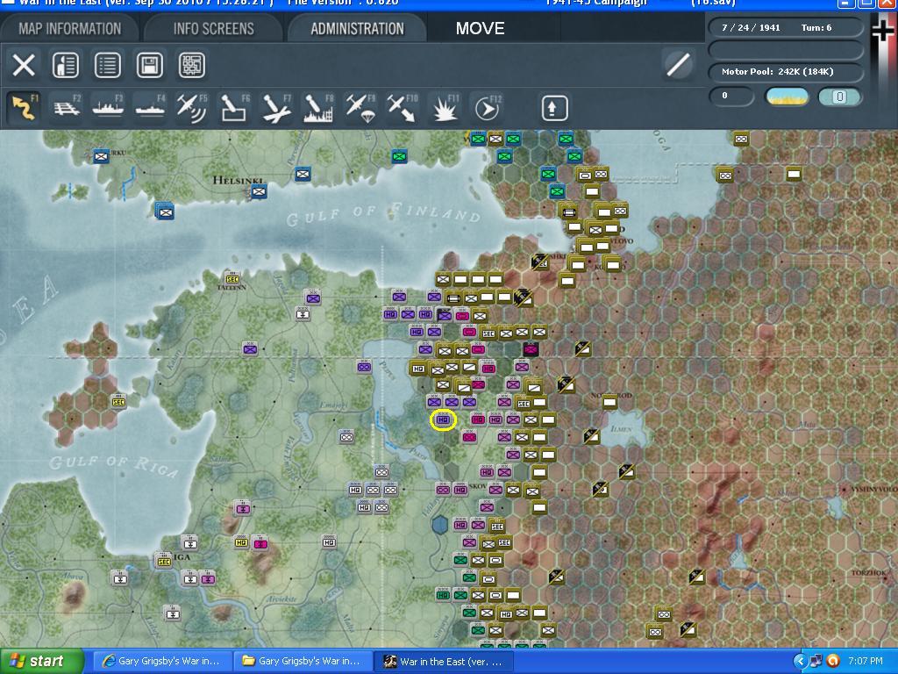Select the Soviet unit near Novgorod

(609, 402)
